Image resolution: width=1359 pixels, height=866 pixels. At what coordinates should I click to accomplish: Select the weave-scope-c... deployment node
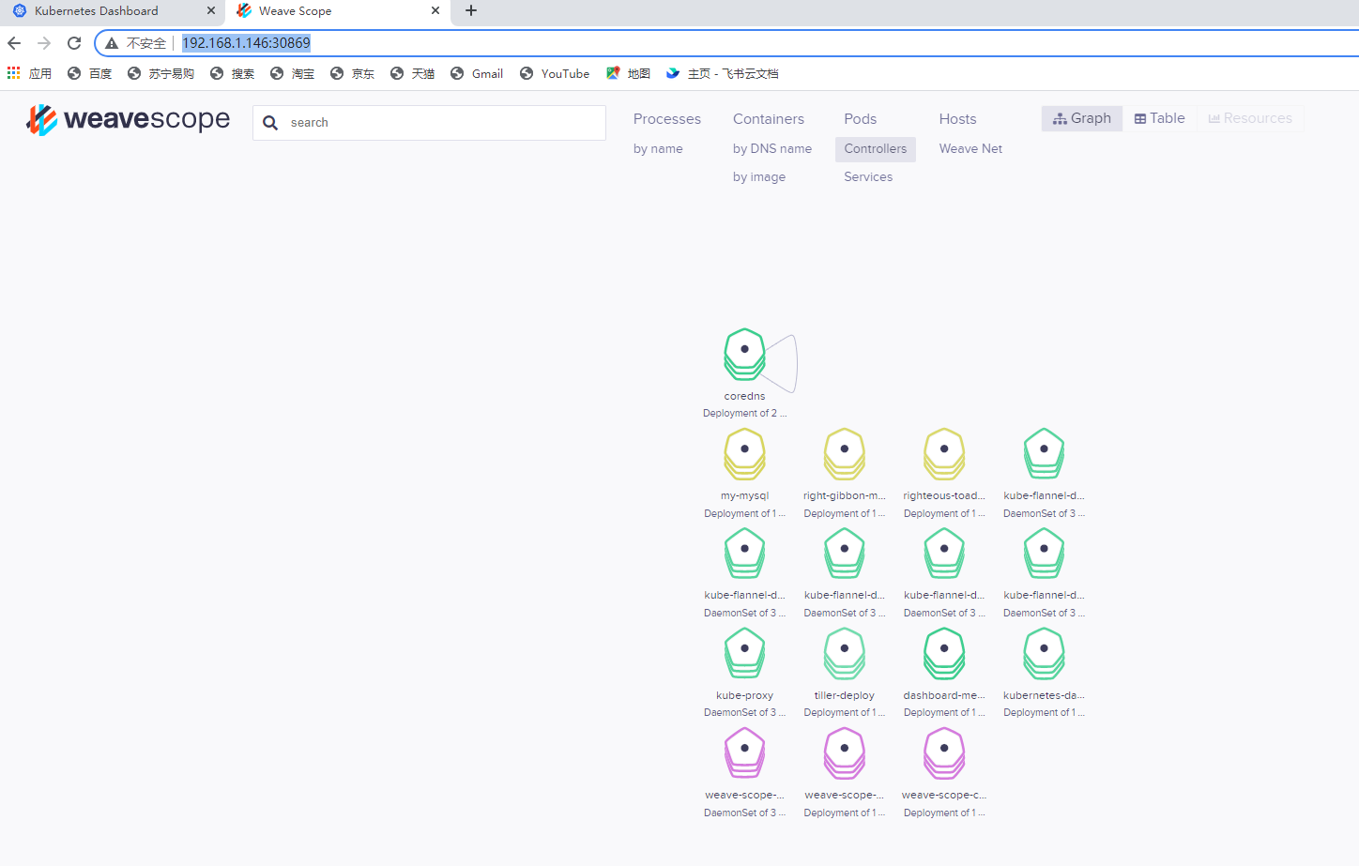tap(944, 753)
